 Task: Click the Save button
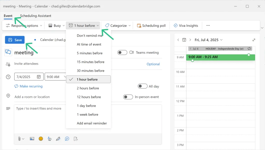point(15,40)
